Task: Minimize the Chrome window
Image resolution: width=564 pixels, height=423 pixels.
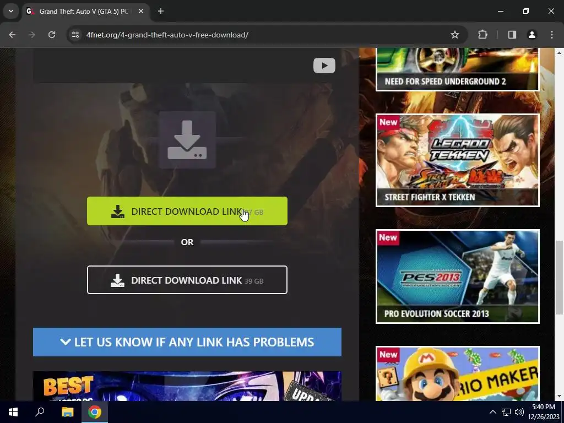Action: coord(500,12)
